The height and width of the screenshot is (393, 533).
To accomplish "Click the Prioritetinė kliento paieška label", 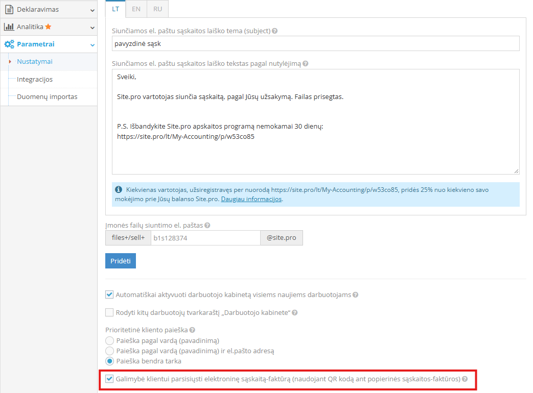I will 147,330.
